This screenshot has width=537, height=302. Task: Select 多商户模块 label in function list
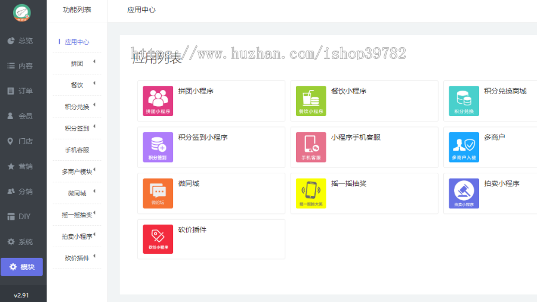[77, 172]
